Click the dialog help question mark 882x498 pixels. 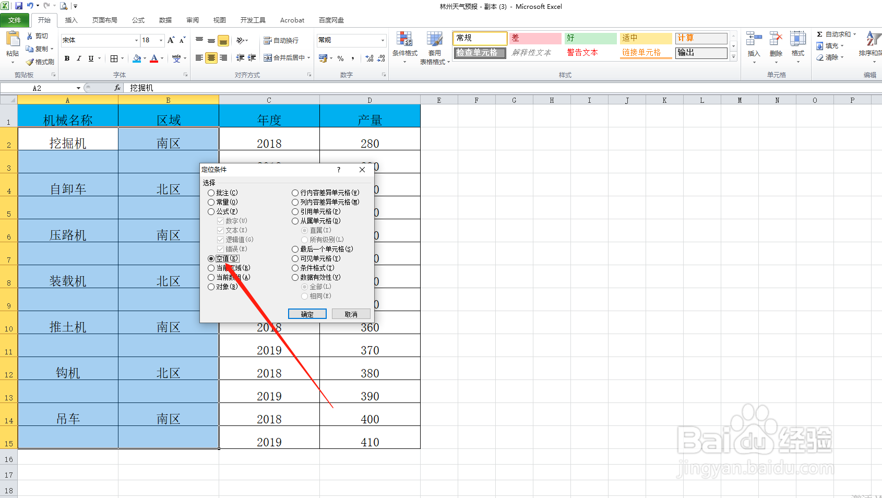pyautogui.click(x=338, y=170)
